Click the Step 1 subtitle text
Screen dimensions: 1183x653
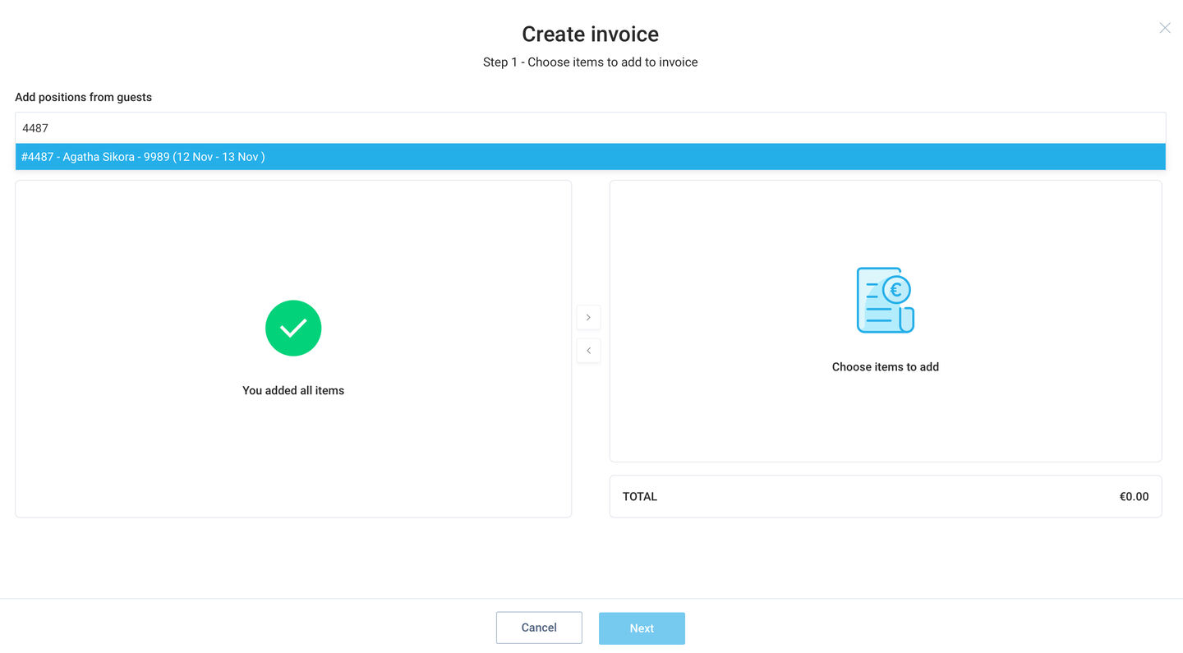click(x=591, y=62)
